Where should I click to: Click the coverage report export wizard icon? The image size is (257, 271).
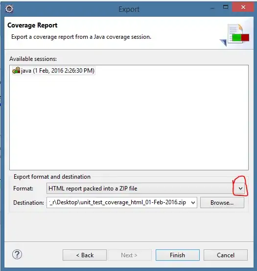point(235,35)
